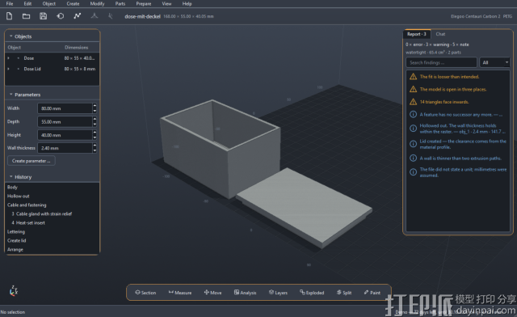The width and height of the screenshot is (517, 317).
Task: Select the Split tool
Action: [344, 293]
